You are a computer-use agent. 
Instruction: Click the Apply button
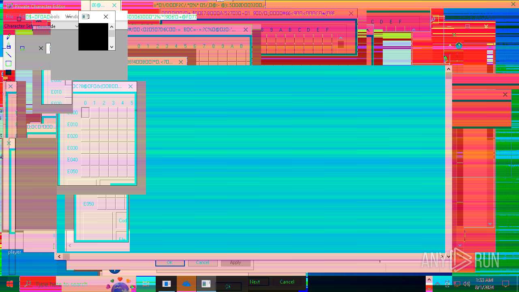click(236, 262)
